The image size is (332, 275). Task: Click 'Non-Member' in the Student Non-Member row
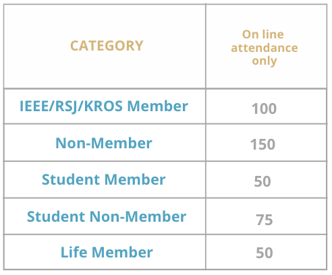click(x=138, y=216)
